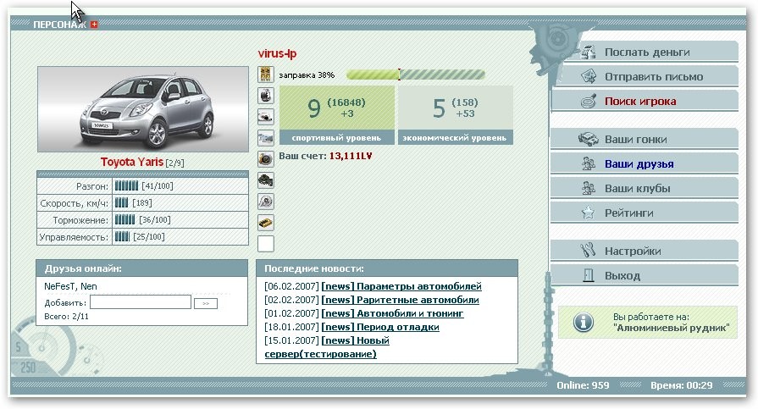Open Отправить письмо menu item

coord(645,76)
